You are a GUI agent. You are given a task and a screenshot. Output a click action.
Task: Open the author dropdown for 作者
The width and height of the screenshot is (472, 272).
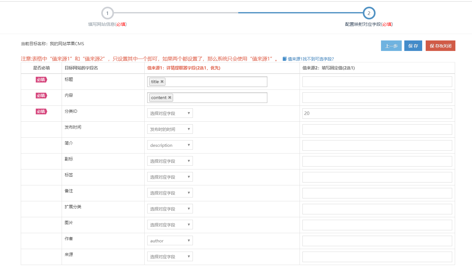(x=170, y=241)
